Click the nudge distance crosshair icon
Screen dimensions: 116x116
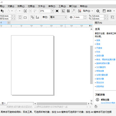(x=71, y=17)
